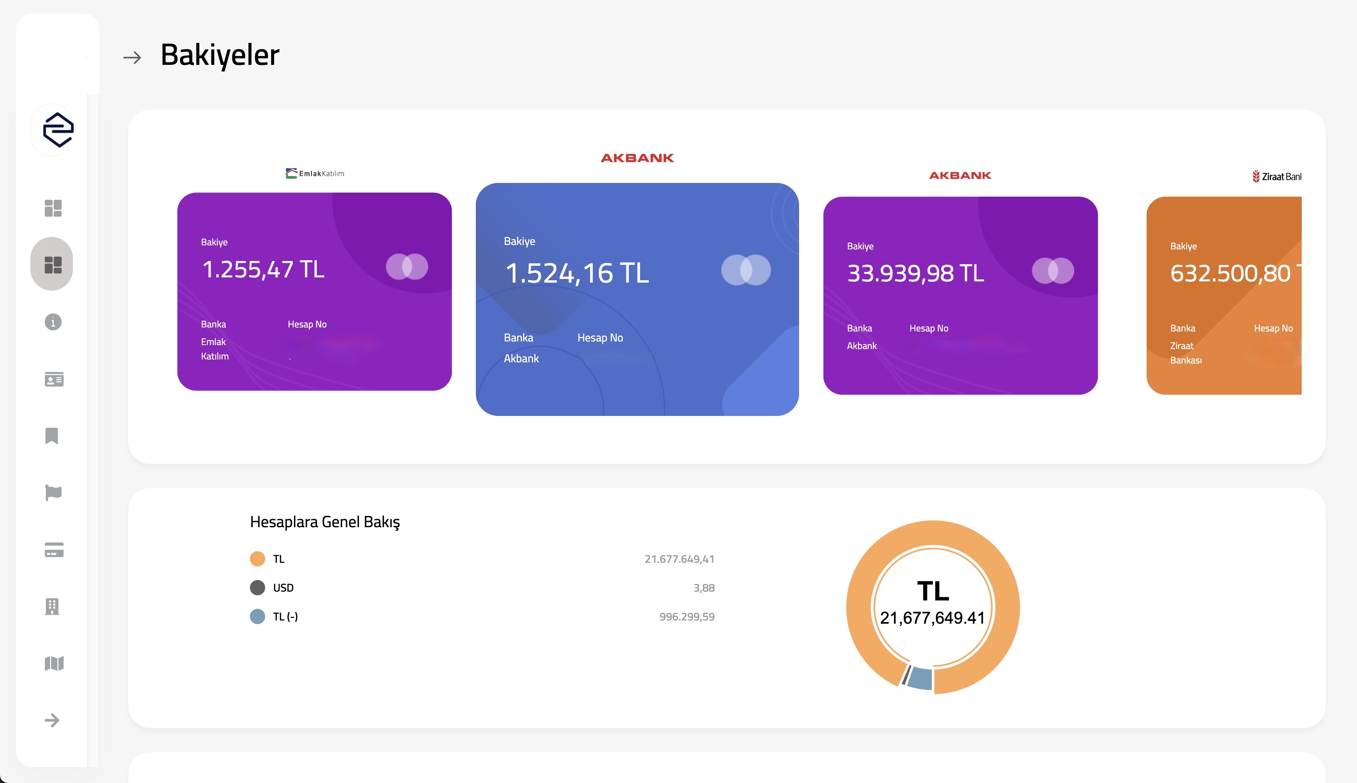Screen dimensions: 1357x783
Task: Click overlapping circles on Emlak Katılım card
Action: click(x=407, y=267)
